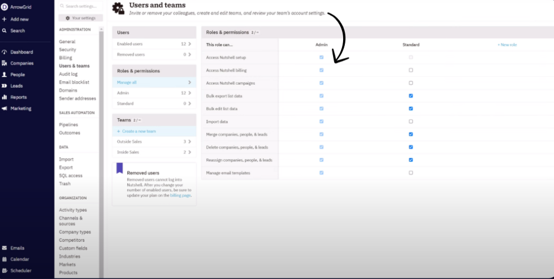
Task: Open Email blocklist settings
Action: (74, 82)
